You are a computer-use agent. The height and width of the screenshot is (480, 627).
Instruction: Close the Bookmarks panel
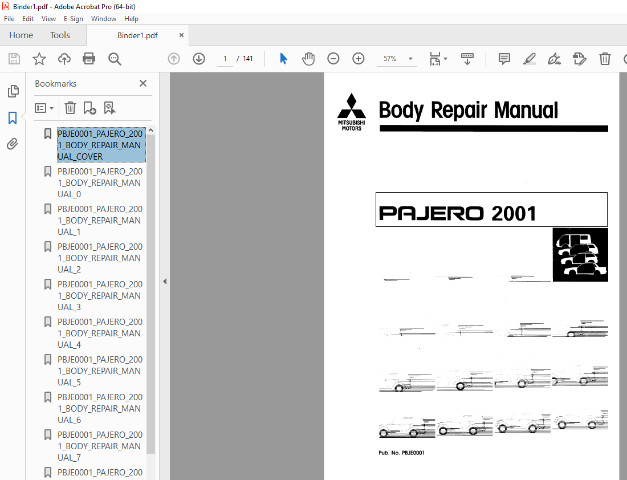pyautogui.click(x=142, y=83)
